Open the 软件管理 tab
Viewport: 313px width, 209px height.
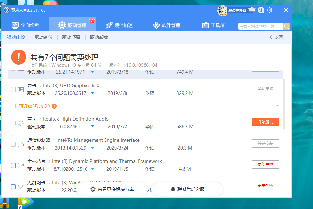pyautogui.click(x=166, y=25)
